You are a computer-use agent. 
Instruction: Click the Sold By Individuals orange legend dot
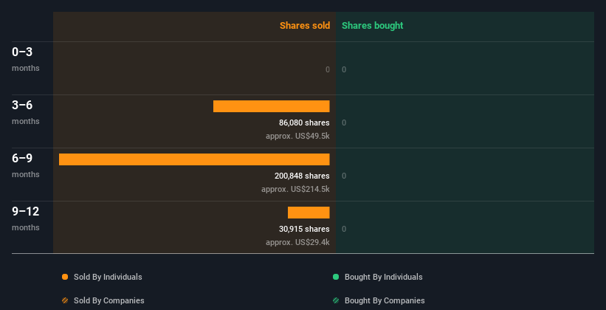pos(65,277)
